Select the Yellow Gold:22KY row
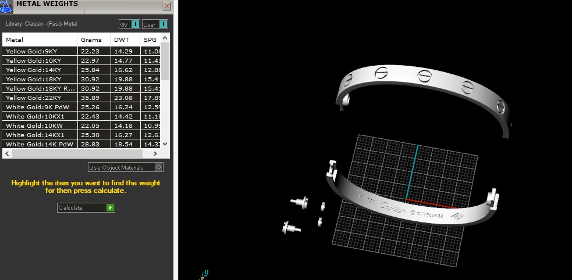Screen dimensions: 572x280 click(x=81, y=98)
